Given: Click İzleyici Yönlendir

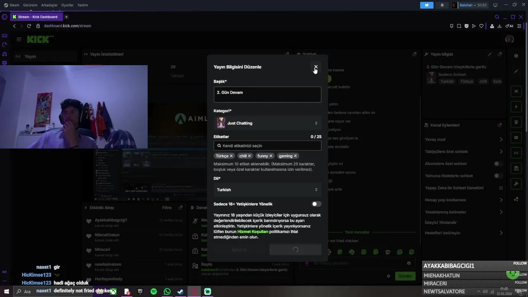Looking at the screenshot, I should 441,222.
